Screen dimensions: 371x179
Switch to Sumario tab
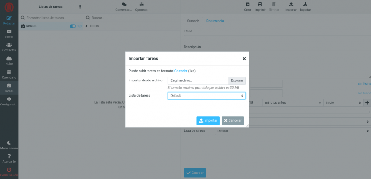(193, 21)
